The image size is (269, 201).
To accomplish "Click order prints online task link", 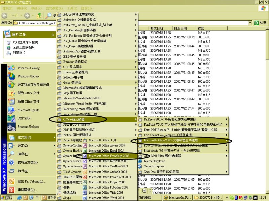I will tap(24, 47).
